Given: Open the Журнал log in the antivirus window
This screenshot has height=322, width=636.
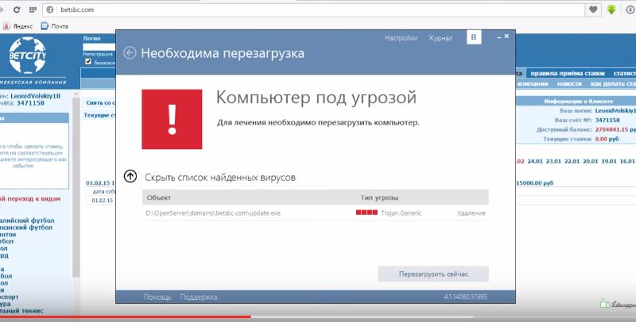Looking at the screenshot, I should [440, 38].
